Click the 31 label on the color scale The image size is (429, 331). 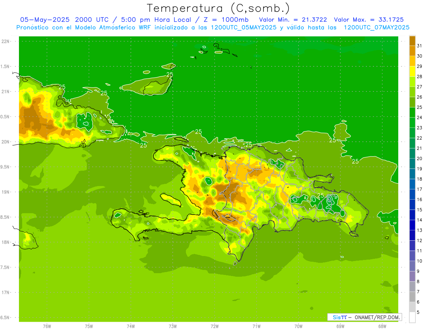pos(420,46)
